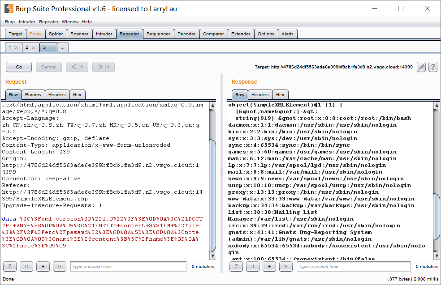The image size is (441, 285).
Task: Open the help question mark beside Target
Action: point(433,67)
